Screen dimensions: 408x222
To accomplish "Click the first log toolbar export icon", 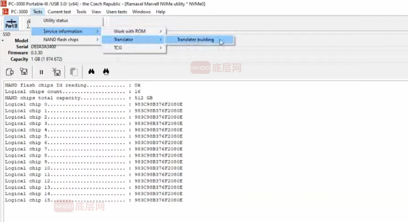I will pos(10,72).
